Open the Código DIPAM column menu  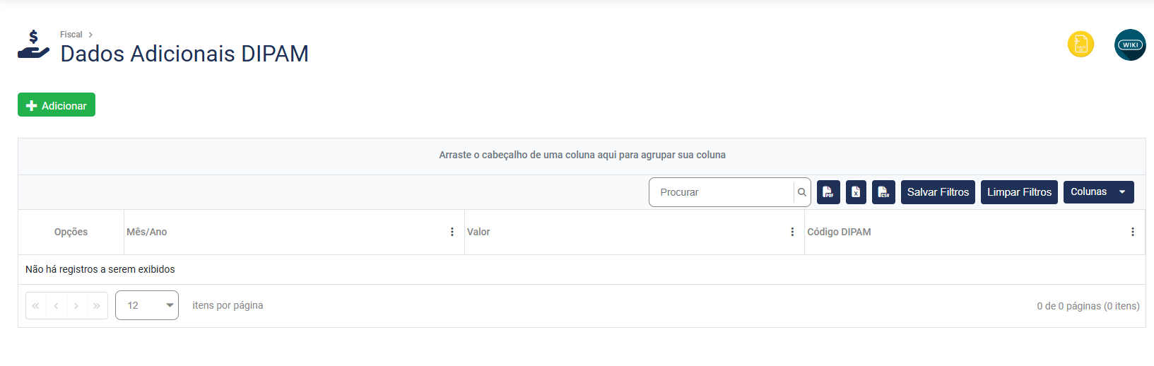click(x=1132, y=232)
